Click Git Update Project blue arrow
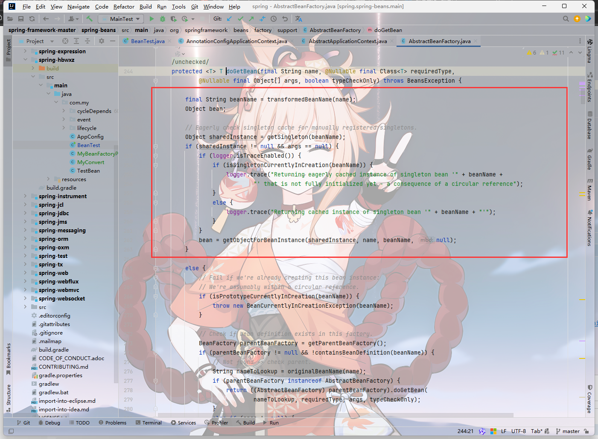Viewport: 598px width, 439px height. click(230, 19)
